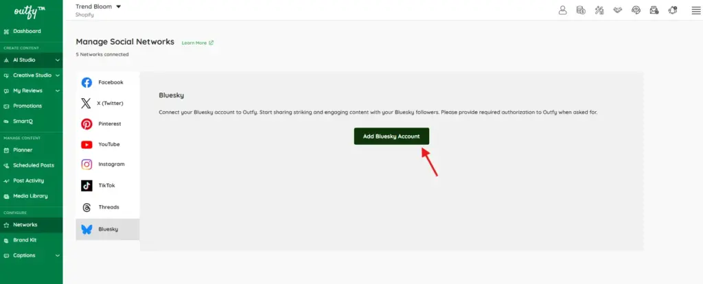Viewport: 703px width, 284px height.
Task: Click the Brand Kit icon in sidebar
Action: 6,240
